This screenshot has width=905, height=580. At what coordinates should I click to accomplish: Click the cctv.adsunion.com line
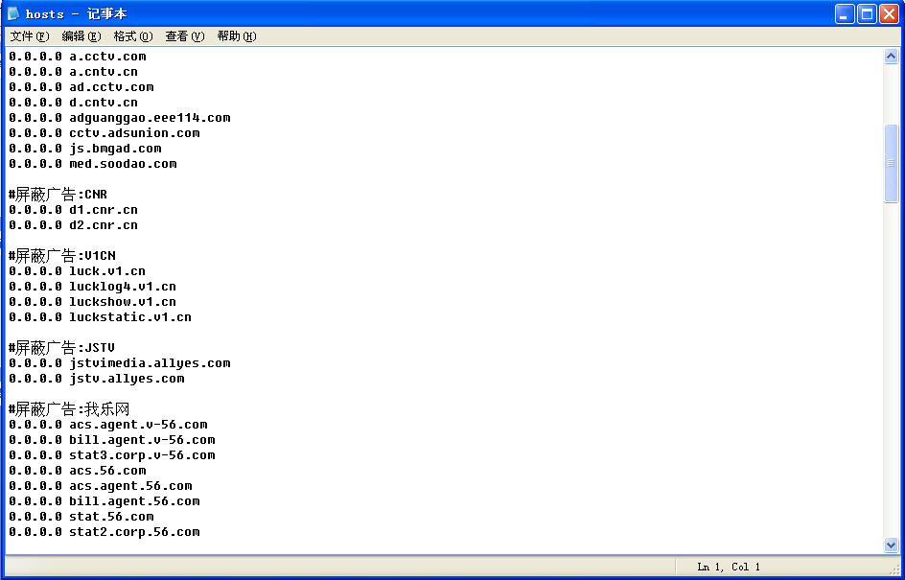click(104, 132)
